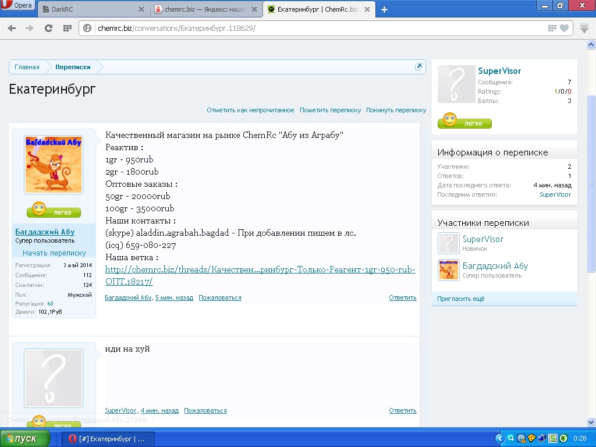Image resolution: width=596 pixels, height=447 pixels.
Task: Report first message via Пожаловаться
Action: click(x=219, y=297)
